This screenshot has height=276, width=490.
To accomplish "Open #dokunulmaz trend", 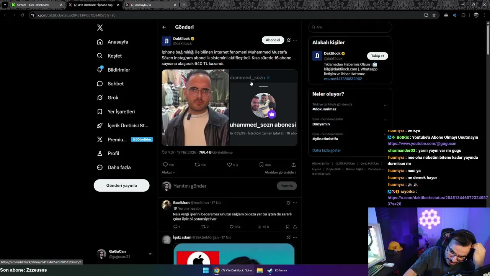I will pos(324,109).
